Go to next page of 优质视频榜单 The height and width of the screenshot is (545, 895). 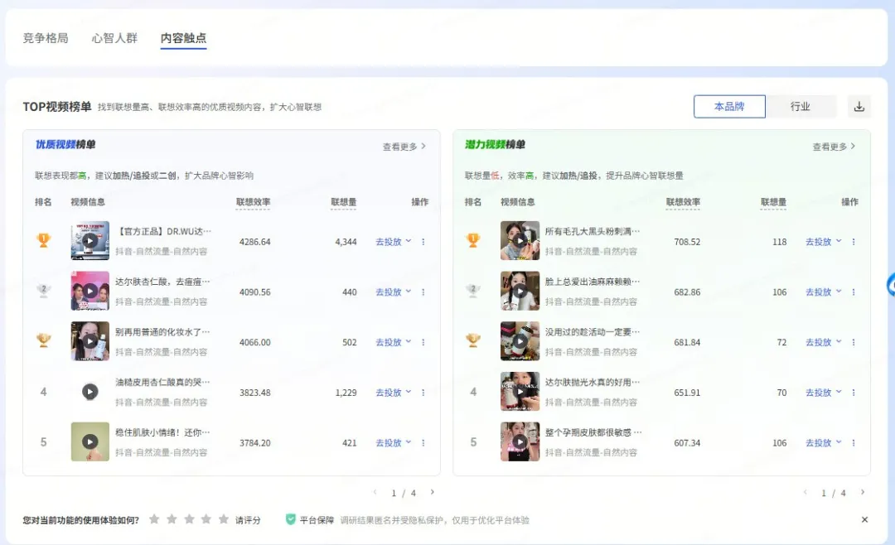click(432, 493)
